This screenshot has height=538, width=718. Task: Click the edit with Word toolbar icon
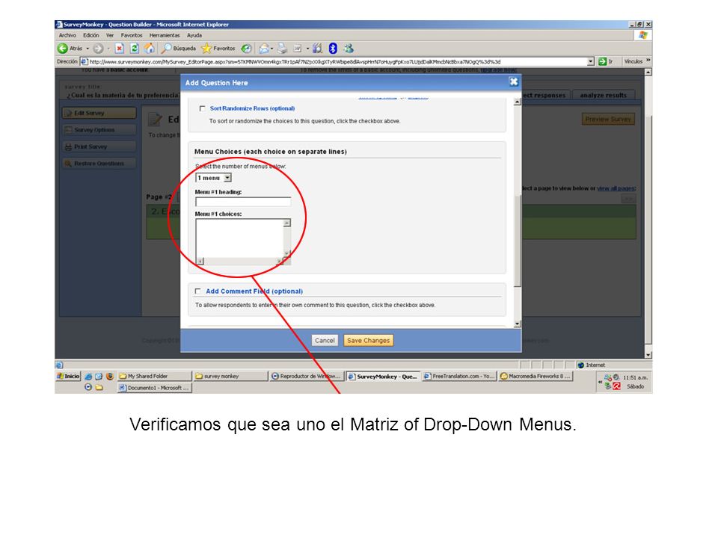pos(298,48)
